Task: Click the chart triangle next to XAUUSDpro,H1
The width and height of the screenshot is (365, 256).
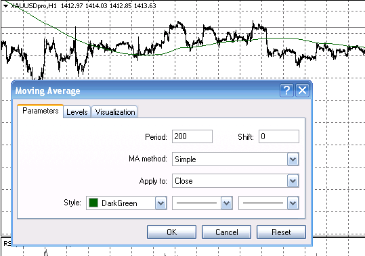Action: tap(5, 6)
